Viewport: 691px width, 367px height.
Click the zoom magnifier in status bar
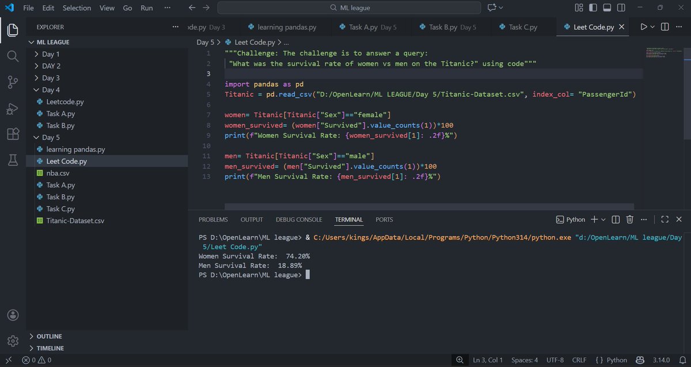(459, 360)
